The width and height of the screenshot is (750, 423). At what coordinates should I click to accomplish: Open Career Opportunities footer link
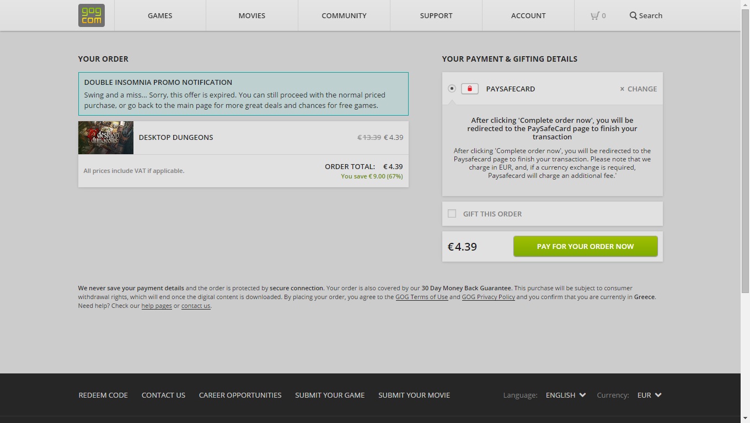tap(240, 395)
